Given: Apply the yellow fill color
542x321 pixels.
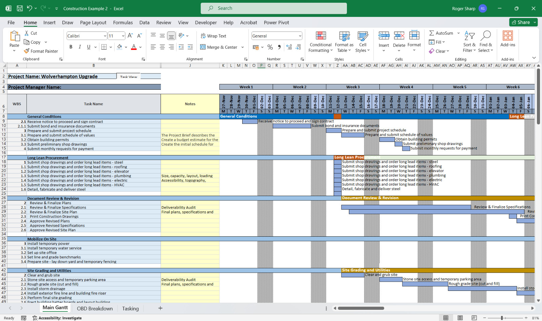Looking at the screenshot, I should coord(119,47).
